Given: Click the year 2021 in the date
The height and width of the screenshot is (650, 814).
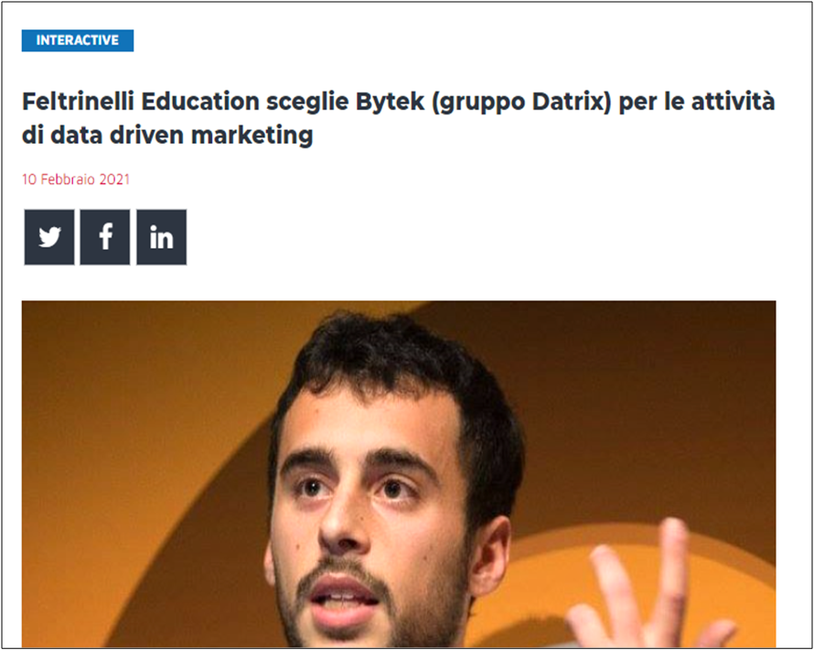Looking at the screenshot, I should [114, 179].
